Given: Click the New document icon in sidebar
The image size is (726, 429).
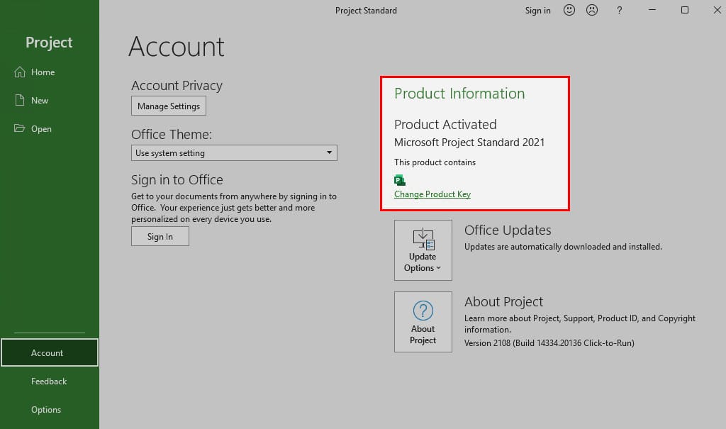Looking at the screenshot, I should click(x=19, y=100).
